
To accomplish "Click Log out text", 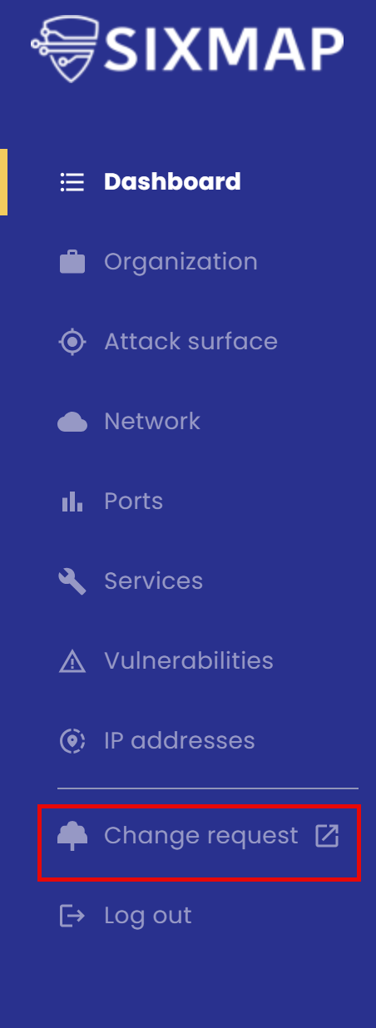I will coord(147,916).
